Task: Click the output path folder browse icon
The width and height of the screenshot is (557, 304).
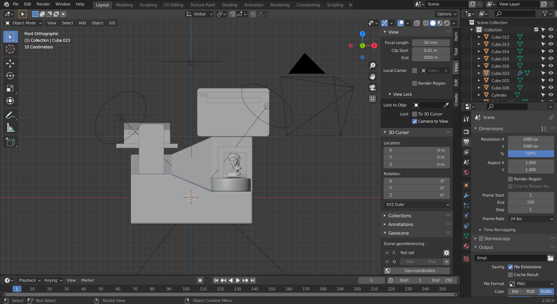Action: click(x=551, y=258)
